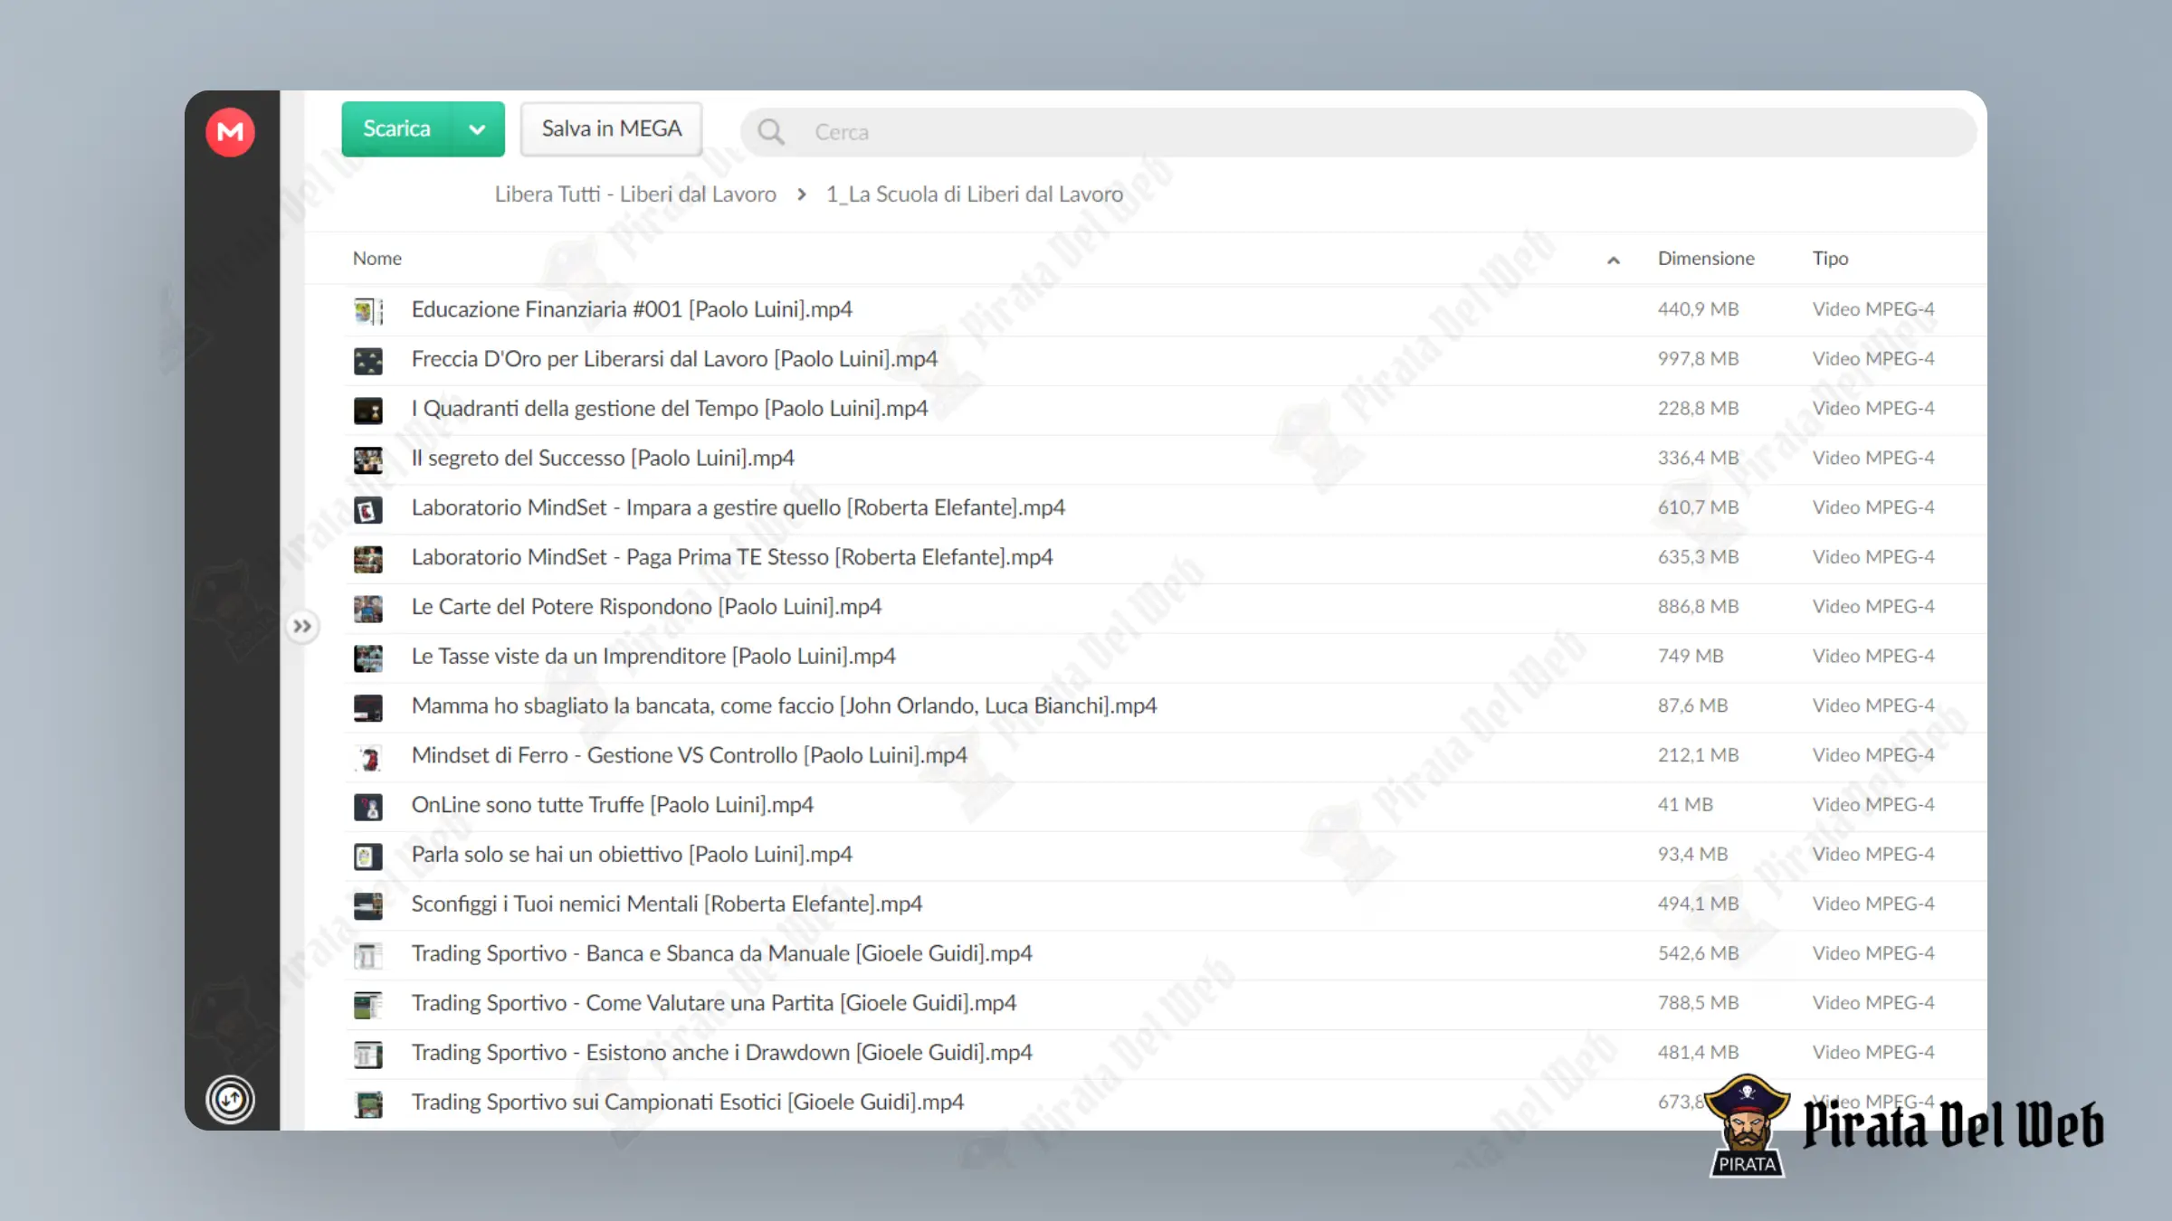This screenshot has width=2172, height=1221.
Task: Focus the Cerca search field
Action: click(1357, 132)
